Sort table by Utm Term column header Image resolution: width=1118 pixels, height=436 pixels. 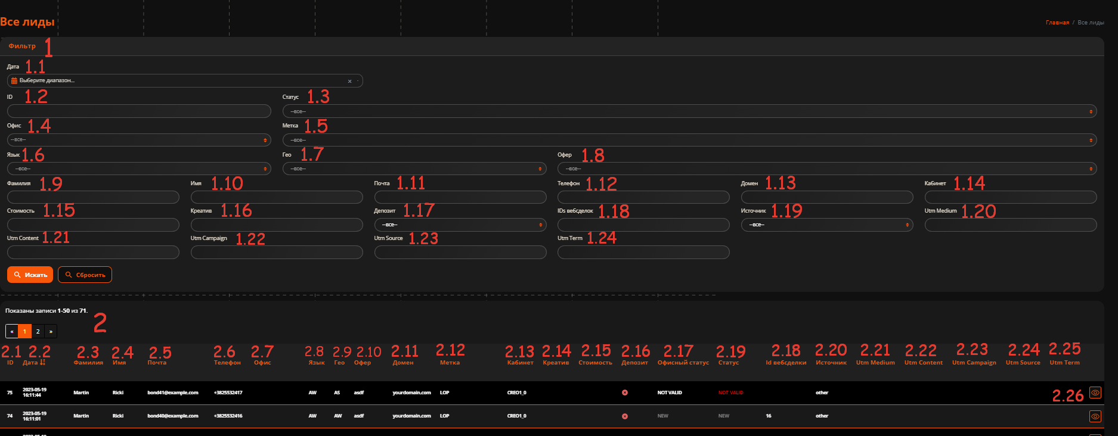coord(1064,363)
